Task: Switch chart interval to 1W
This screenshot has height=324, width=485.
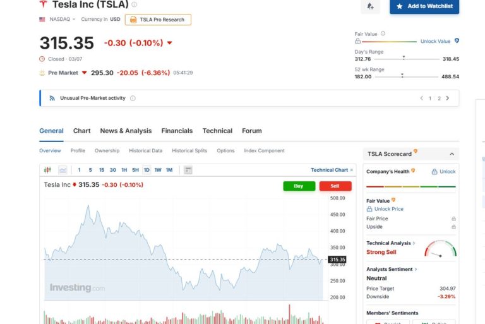Action: pyautogui.click(x=158, y=170)
